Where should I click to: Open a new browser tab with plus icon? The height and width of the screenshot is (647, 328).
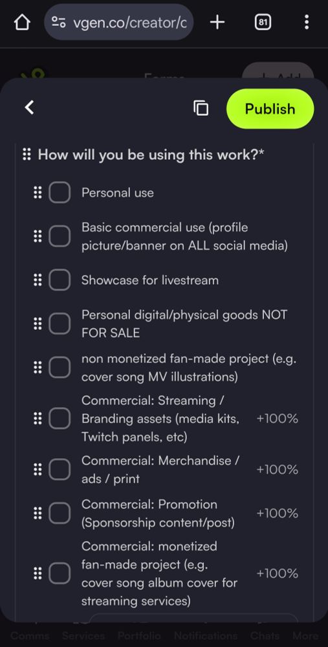coord(217,22)
